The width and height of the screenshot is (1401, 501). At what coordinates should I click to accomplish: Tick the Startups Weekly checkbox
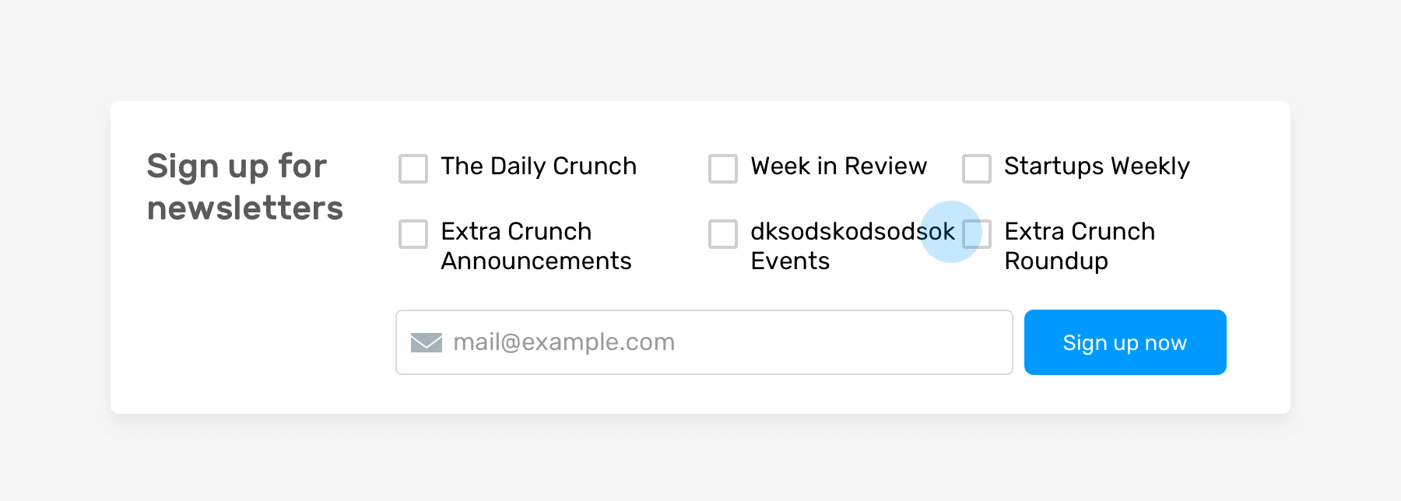pos(977,168)
